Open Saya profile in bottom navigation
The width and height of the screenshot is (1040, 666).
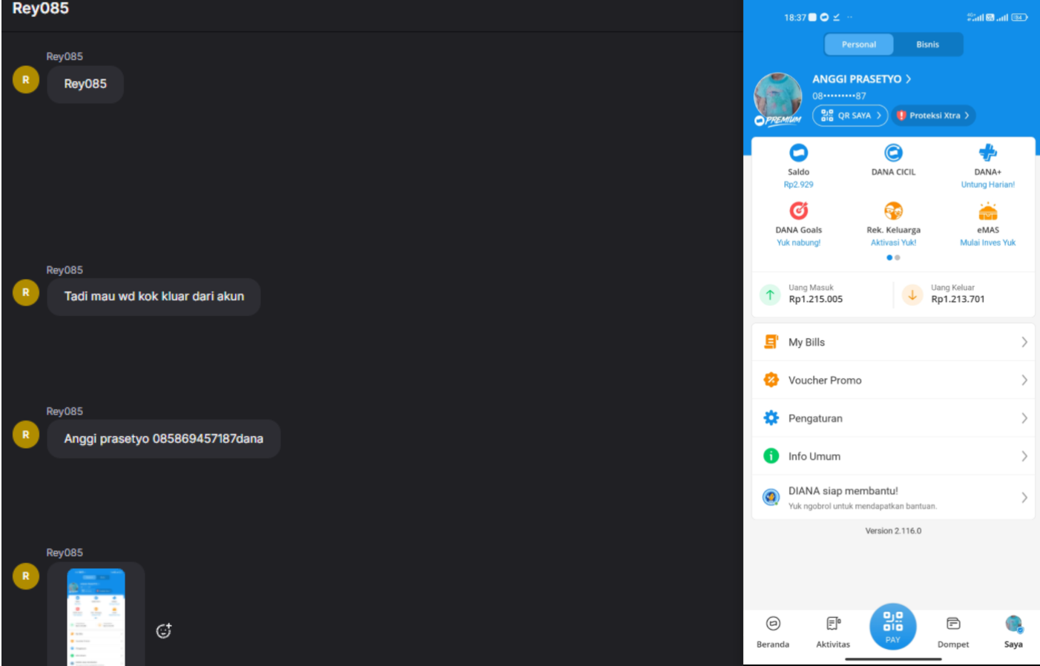pos(1013,632)
